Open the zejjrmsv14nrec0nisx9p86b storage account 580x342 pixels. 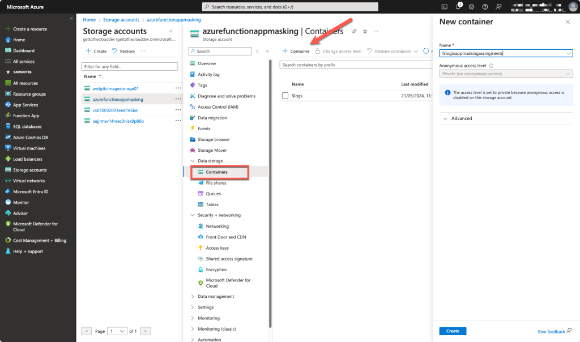click(x=118, y=121)
